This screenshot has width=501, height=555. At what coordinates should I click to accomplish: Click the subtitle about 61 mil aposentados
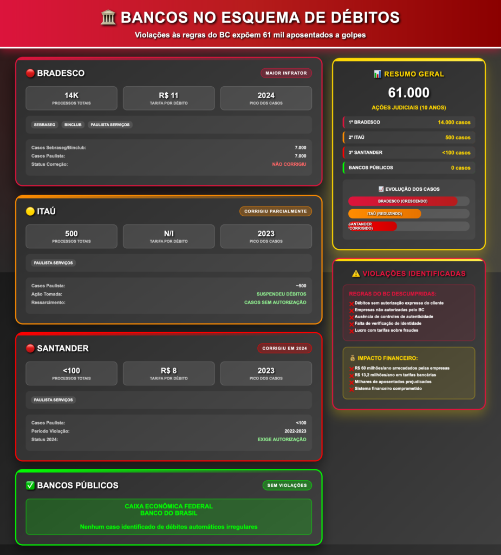(250, 35)
